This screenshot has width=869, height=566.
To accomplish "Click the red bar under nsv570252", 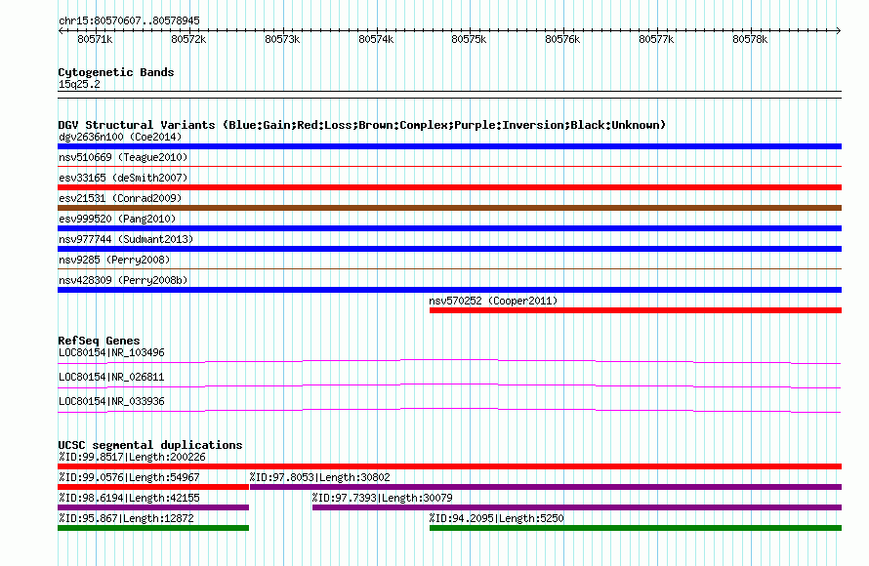I will click(x=636, y=310).
